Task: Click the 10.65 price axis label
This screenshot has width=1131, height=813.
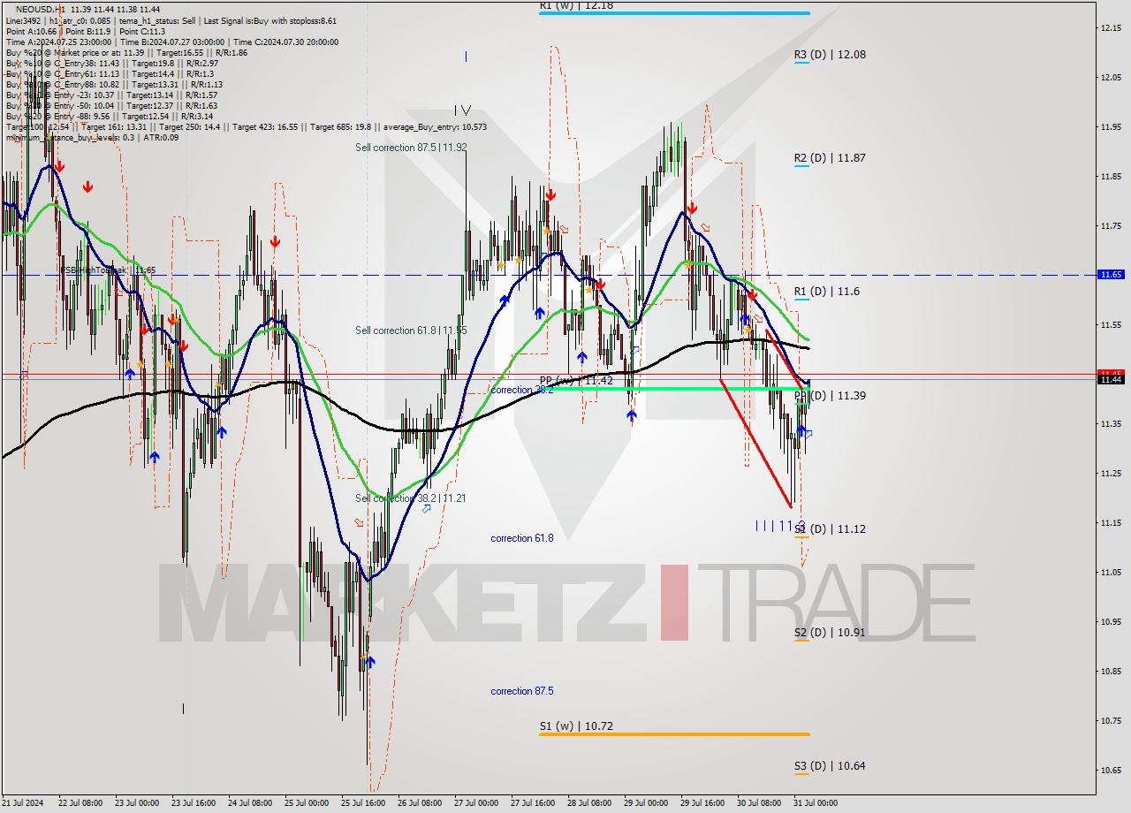Action: point(1110,770)
